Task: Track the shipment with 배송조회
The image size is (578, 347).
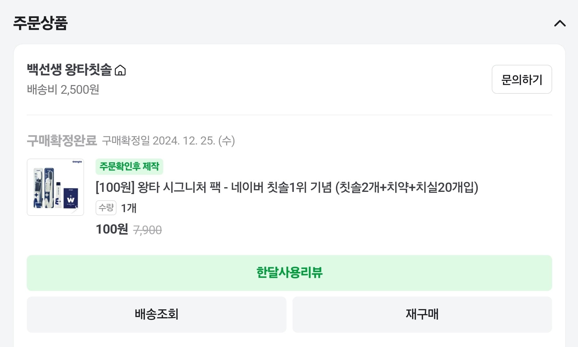Action: pyautogui.click(x=156, y=314)
